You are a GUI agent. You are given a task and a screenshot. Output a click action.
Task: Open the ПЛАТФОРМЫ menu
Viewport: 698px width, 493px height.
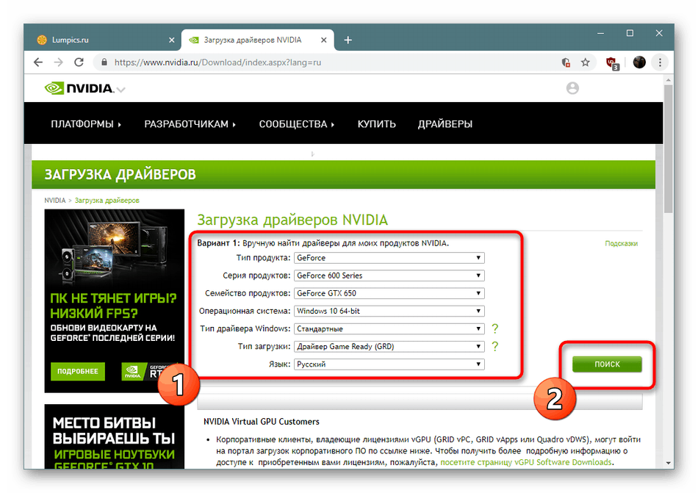pos(86,124)
